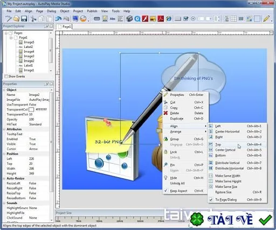Choose Align Top from submenu
Image resolution: width=276 pixels, height=230 pixels.
237,144
